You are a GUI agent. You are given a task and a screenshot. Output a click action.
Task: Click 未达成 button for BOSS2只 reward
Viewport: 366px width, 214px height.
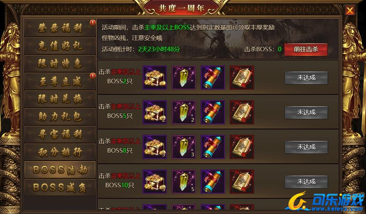pyautogui.click(x=306, y=78)
